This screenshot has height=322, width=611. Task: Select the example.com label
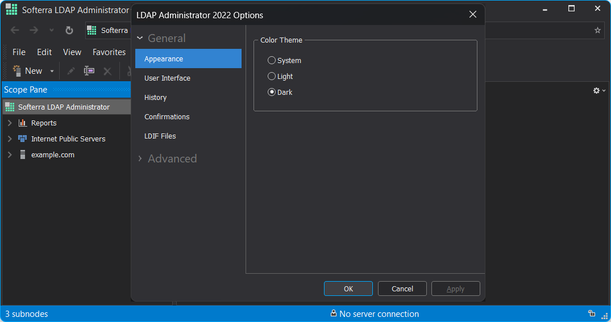53,155
